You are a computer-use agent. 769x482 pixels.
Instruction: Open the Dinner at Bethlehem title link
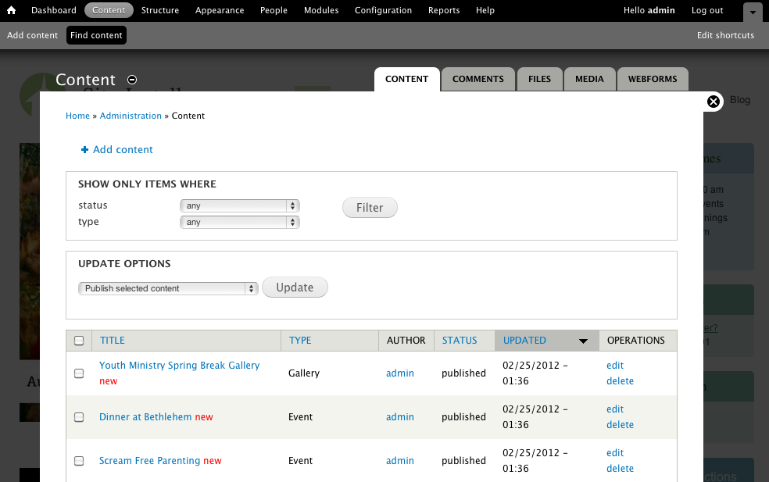pos(145,417)
